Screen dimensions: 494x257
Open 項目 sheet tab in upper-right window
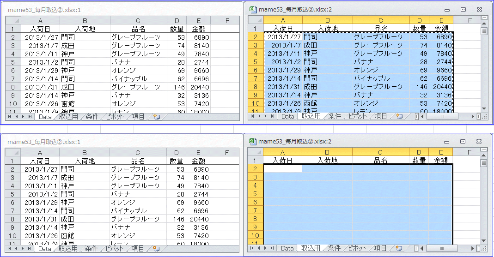pyautogui.click(x=381, y=116)
